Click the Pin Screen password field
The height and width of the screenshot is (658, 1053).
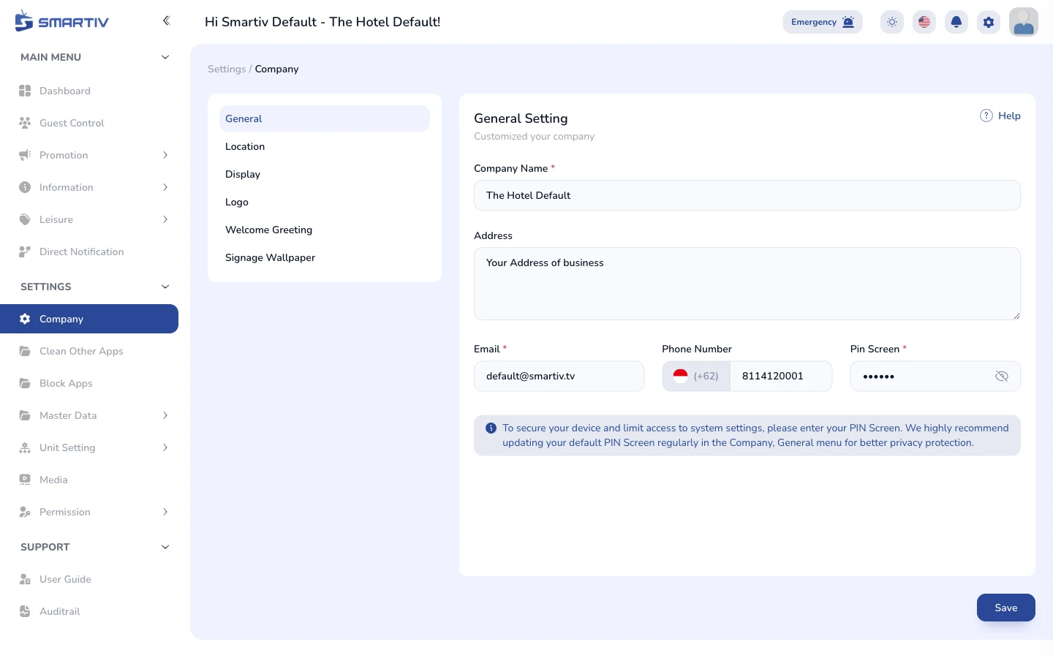click(935, 376)
